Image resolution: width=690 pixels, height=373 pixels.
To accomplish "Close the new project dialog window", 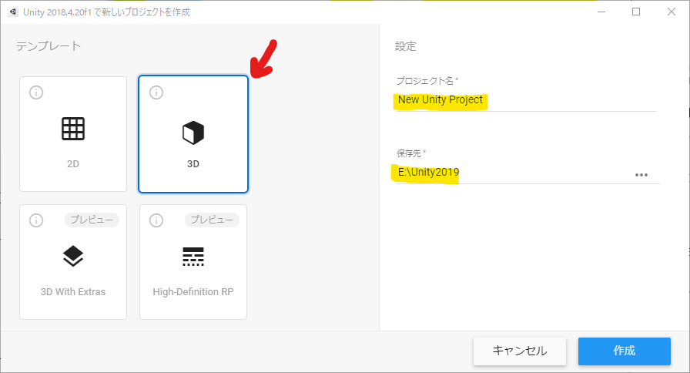I will (672, 12).
